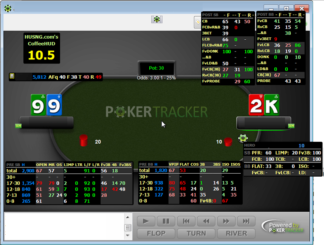Viewport: 324px width, 245px height.
Task: Close the replayer window
Action: (x=302, y=9)
